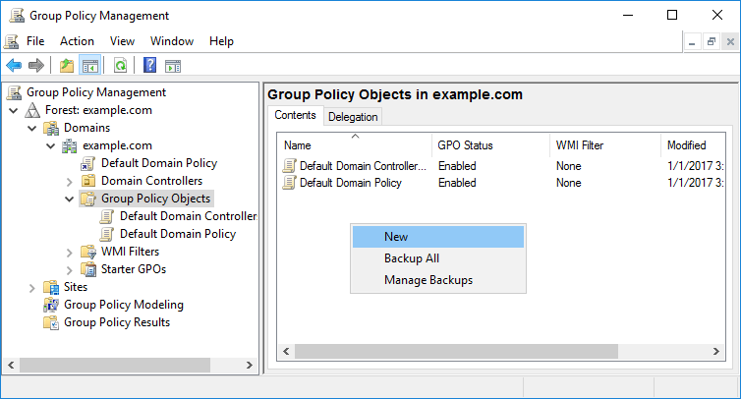Select Group Policy Modeling node icon
The width and height of the screenshot is (741, 399).
coord(51,305)
